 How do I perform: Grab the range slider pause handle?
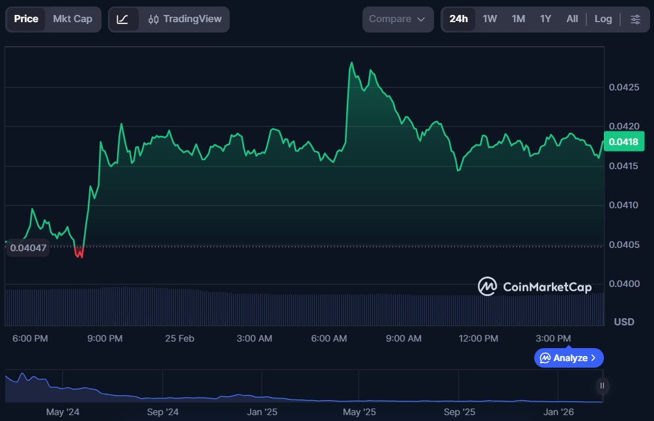602,386
